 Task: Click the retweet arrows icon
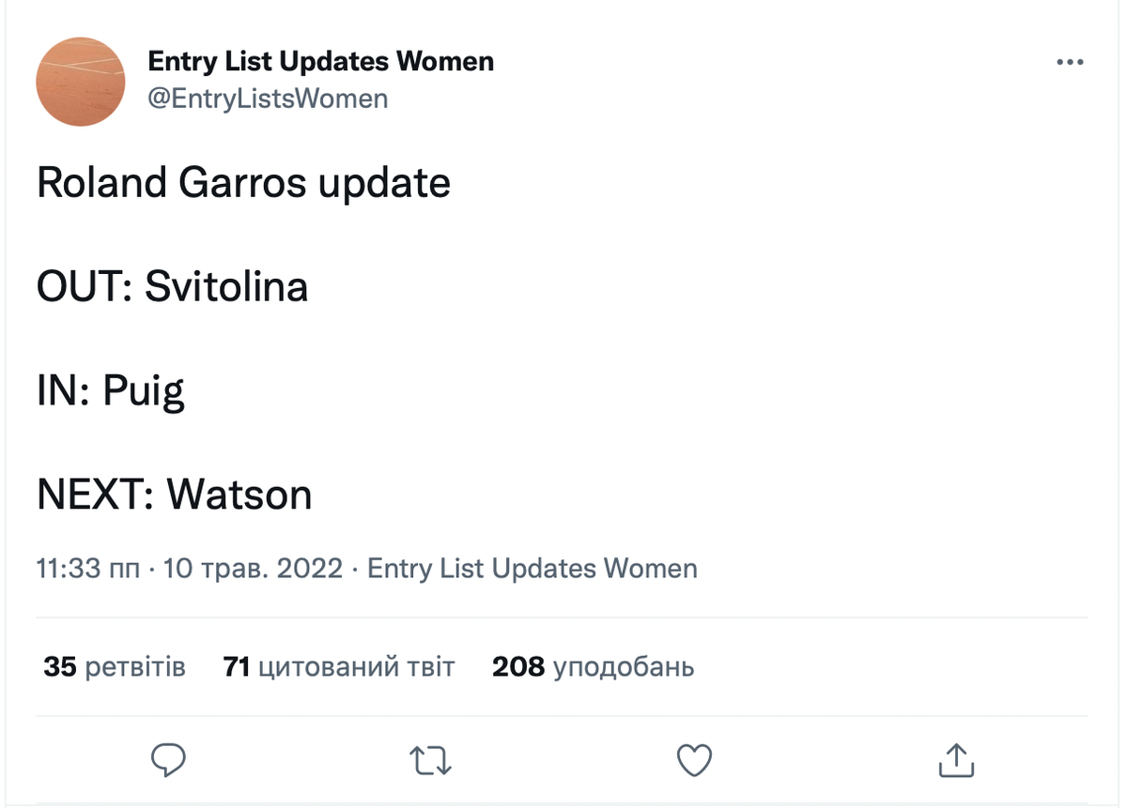coord(432,759)
